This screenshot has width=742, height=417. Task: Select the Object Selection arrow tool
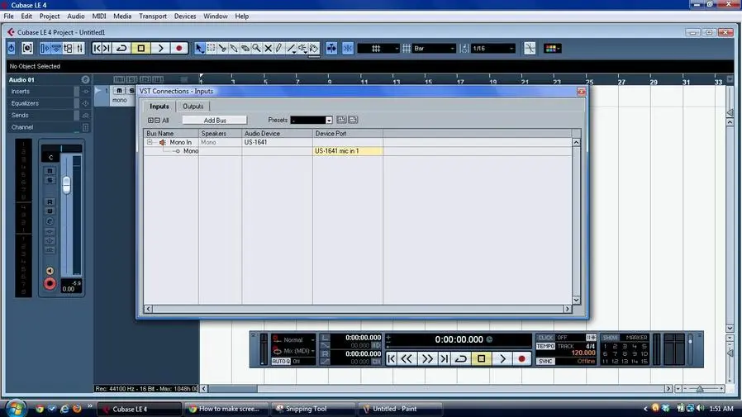[200, 48]
